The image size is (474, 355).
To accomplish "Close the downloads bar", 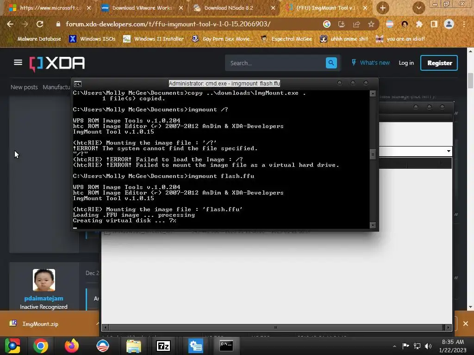I will tap(466, 324).
